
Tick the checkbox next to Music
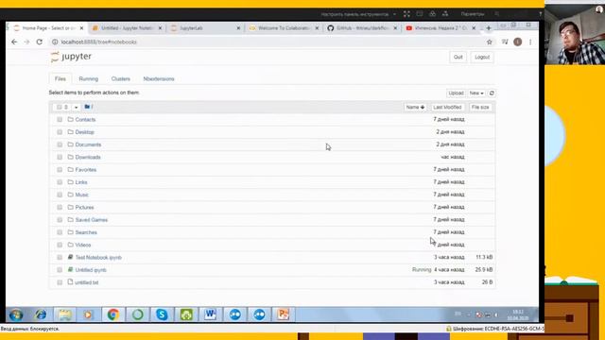tap(60, 195)
